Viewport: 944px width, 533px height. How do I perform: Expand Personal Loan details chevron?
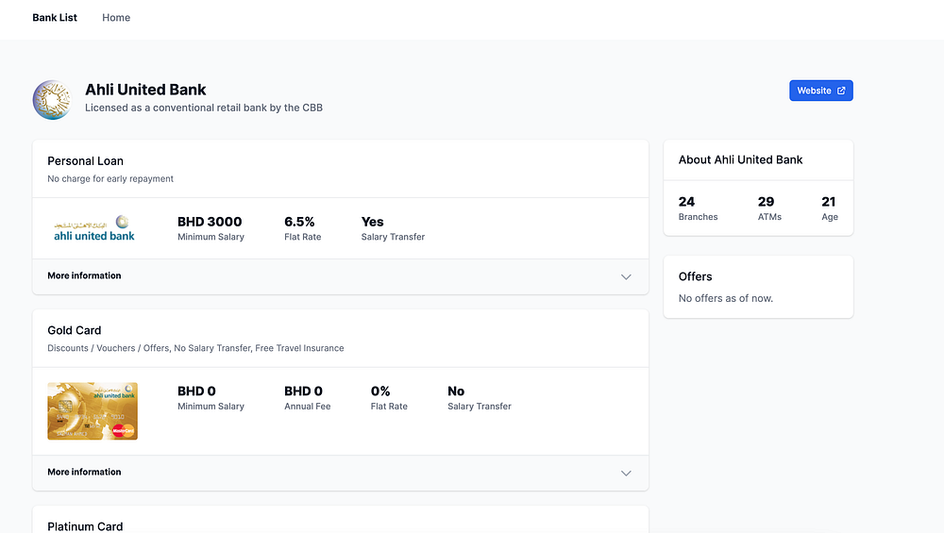coord(626,276)
